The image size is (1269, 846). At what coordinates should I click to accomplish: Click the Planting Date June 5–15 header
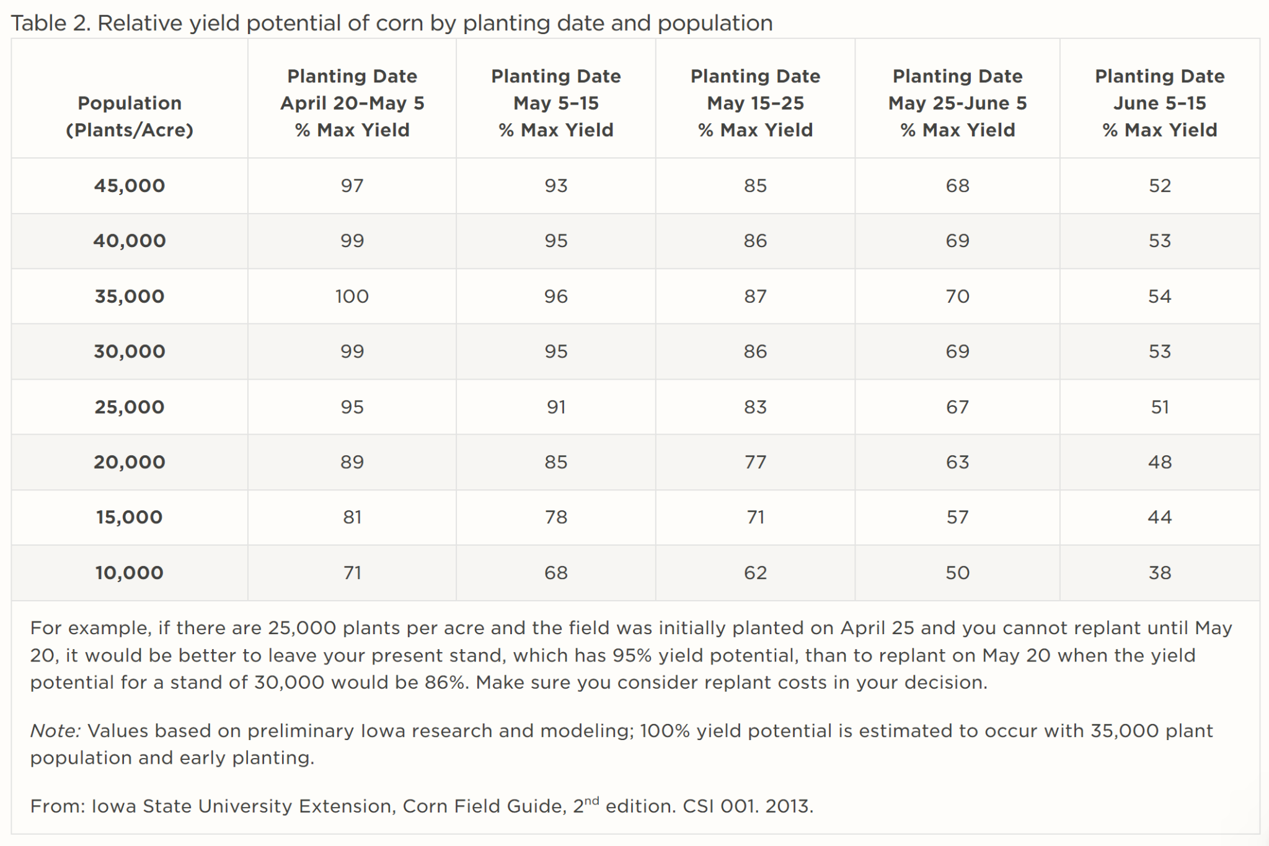pos(1159,103)
